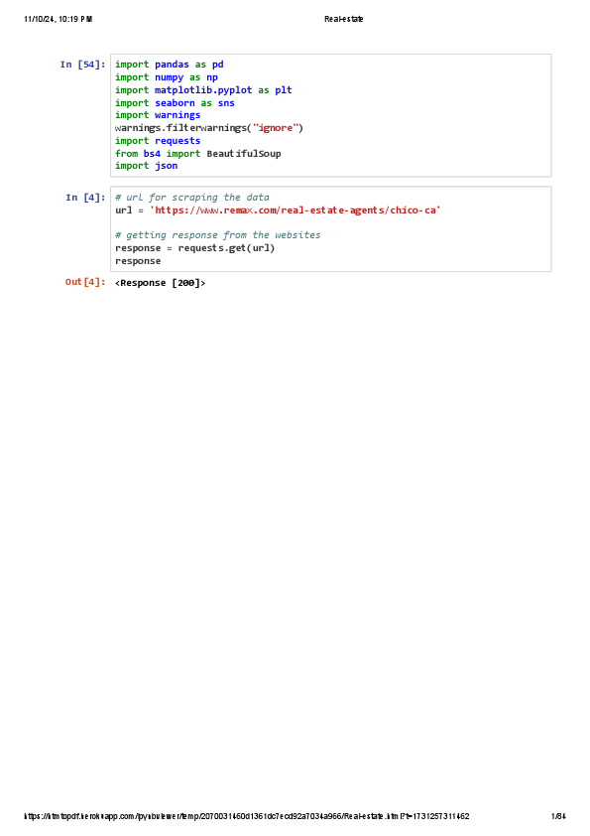Click the 'response = requests.get(url)' line
Viewport: 590px width, 836px height.
tap(195, 248)
